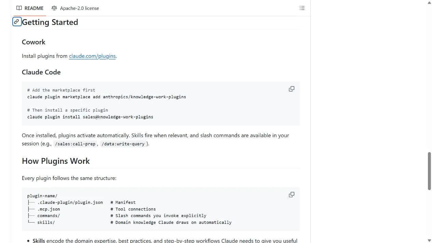
Task: Click the '# Add the marketplace first' comment
Action: pyautogui.click(x=61, y=90)
